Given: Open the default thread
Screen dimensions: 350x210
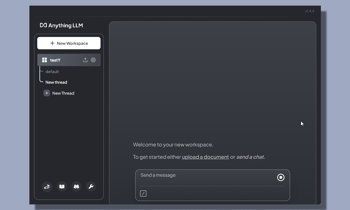Looking at the screenshot, I should pos(52,72).
